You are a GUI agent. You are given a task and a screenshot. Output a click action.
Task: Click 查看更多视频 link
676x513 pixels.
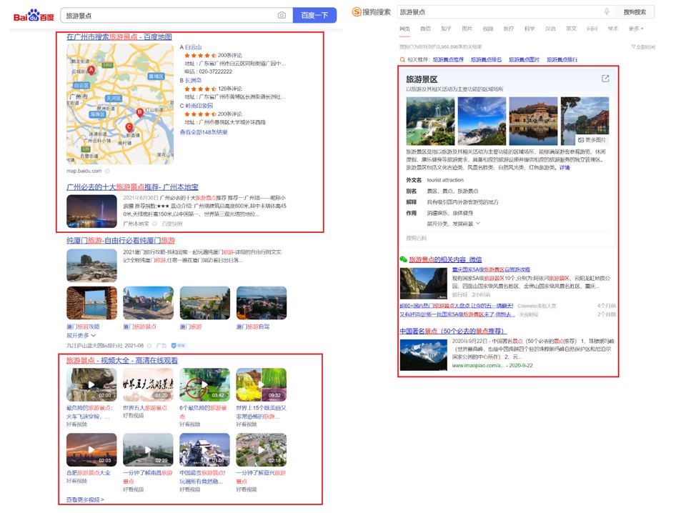tap(85, 499)
